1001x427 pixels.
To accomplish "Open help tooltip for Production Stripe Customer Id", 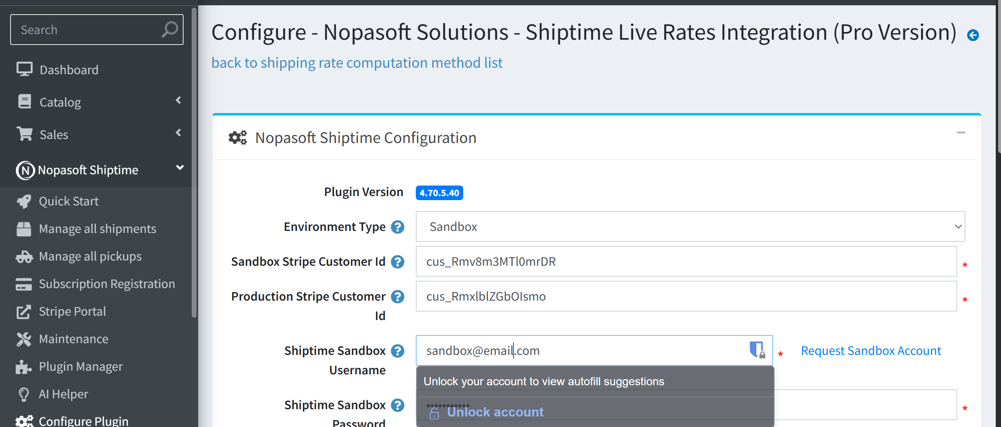I will pyautogui.click(x=398, y=297).
